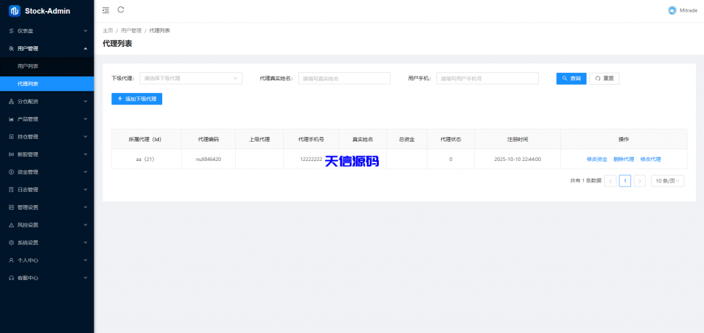
Task: Click the 用户管理 breadcrumb
Action: pos(131,30)
